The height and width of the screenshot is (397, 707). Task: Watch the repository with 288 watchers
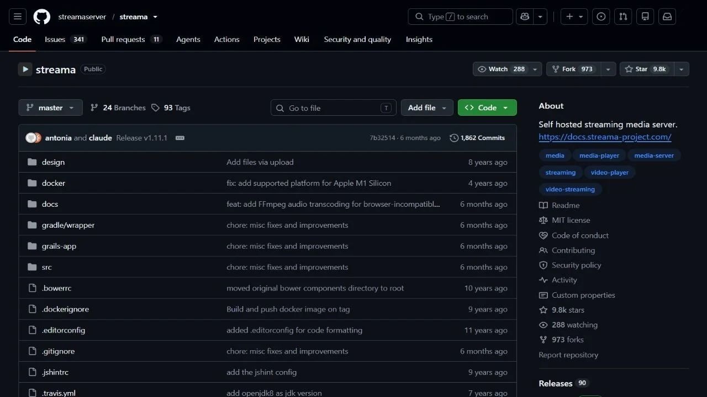pyautogui.click(x=501, y=69)
